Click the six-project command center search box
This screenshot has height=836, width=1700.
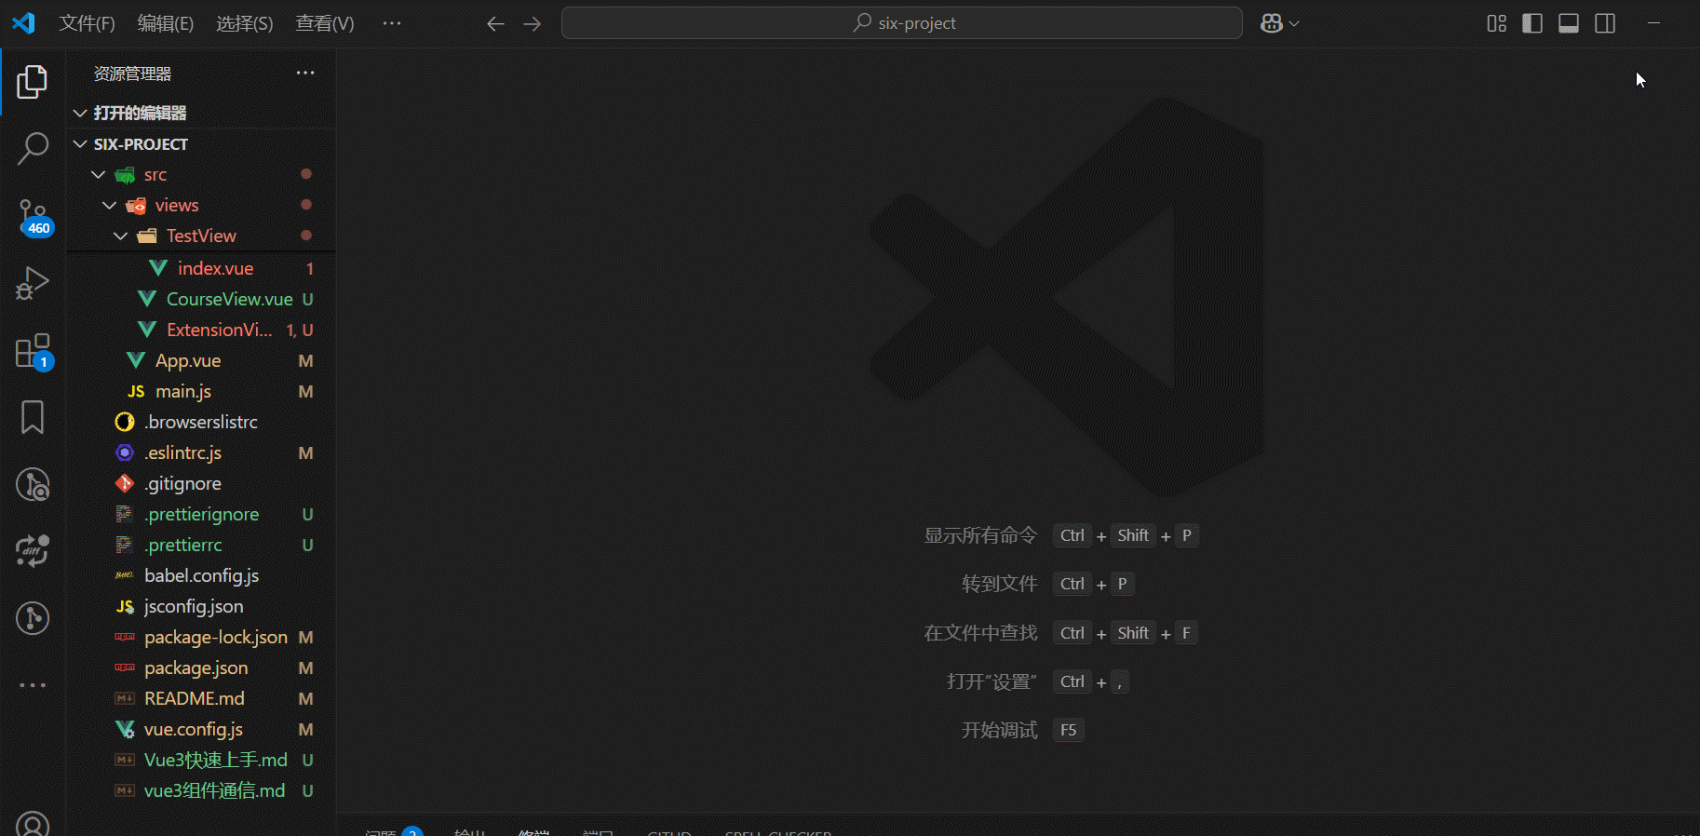pyautogui.click(x=902, y=23)
